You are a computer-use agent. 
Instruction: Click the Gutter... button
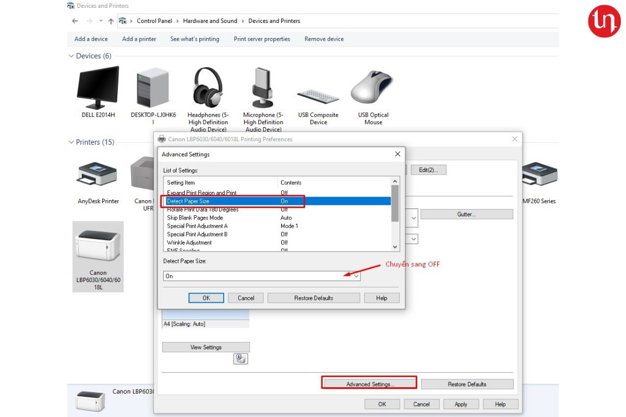466,214
